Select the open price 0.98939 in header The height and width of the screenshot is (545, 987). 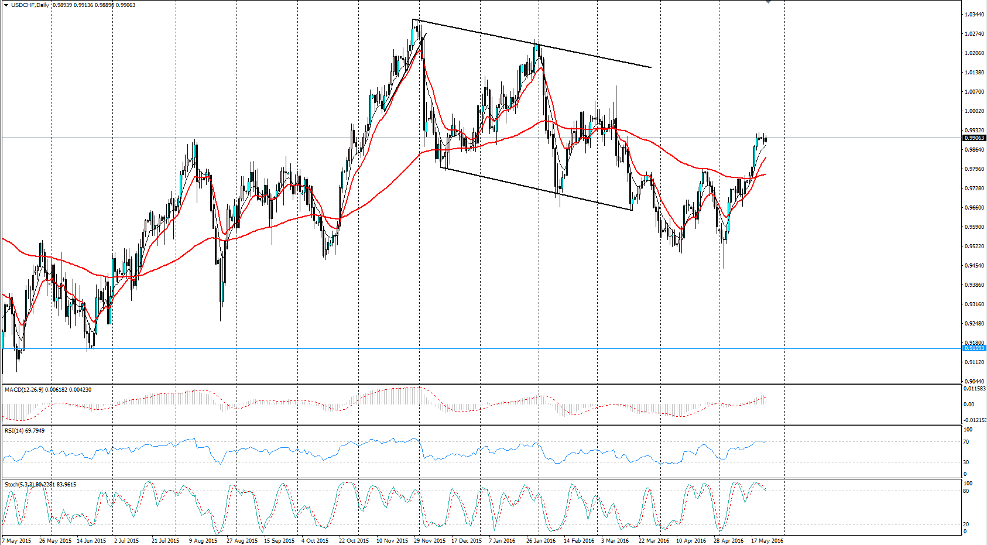(x=62, y=5)
